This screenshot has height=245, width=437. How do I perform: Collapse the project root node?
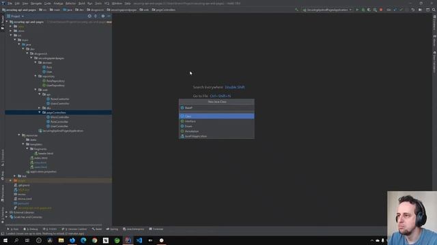point(7,22)
